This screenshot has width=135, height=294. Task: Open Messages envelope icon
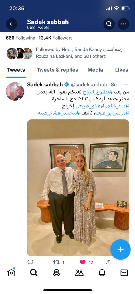point(124,273)
